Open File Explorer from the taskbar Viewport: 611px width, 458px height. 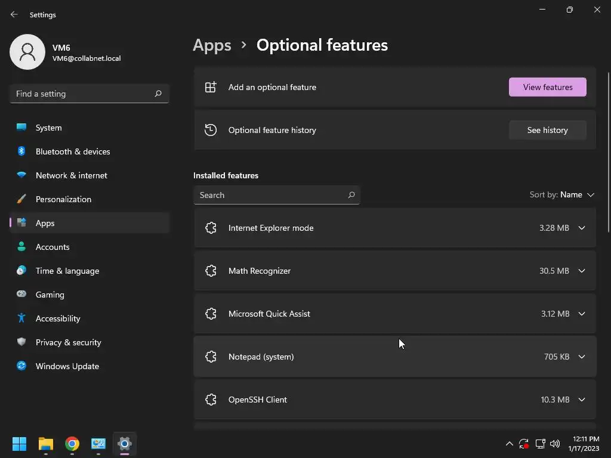[x=46, y=444]
